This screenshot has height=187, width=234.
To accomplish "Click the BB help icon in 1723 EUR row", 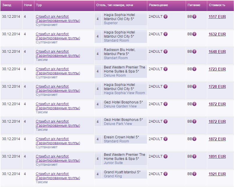I will 194,69.
